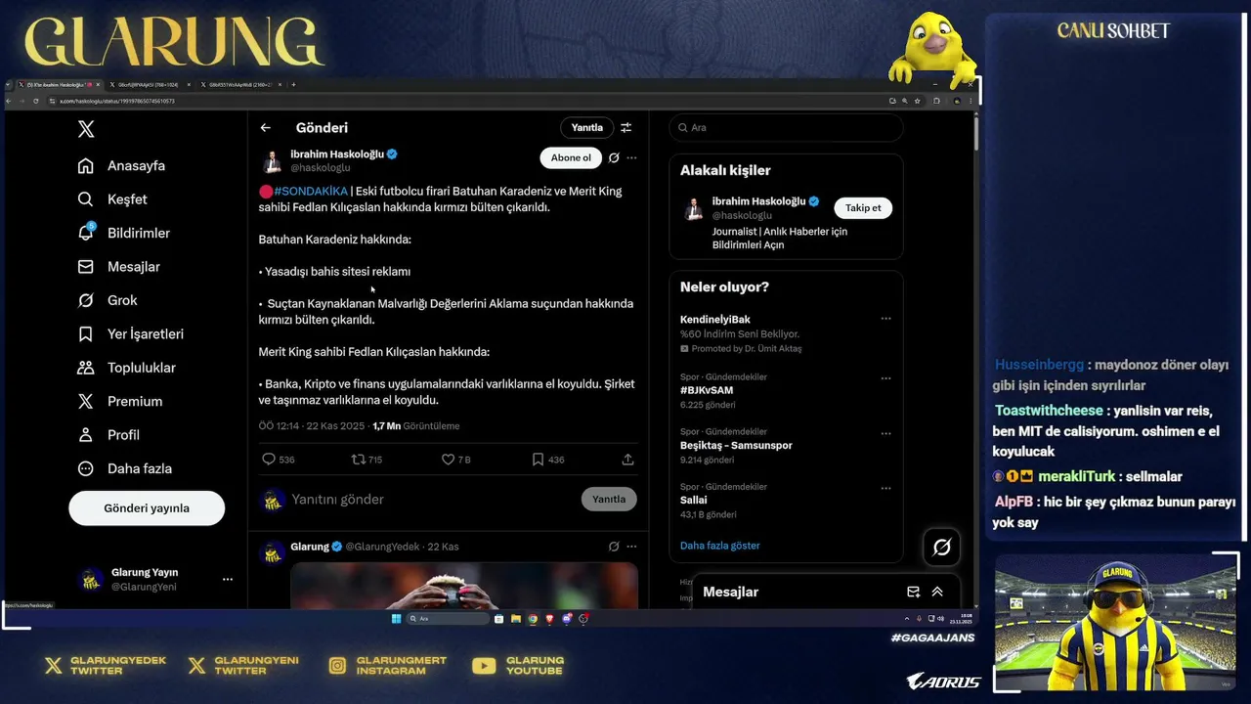Open Grok from sidebar

[x=108, y=300]
